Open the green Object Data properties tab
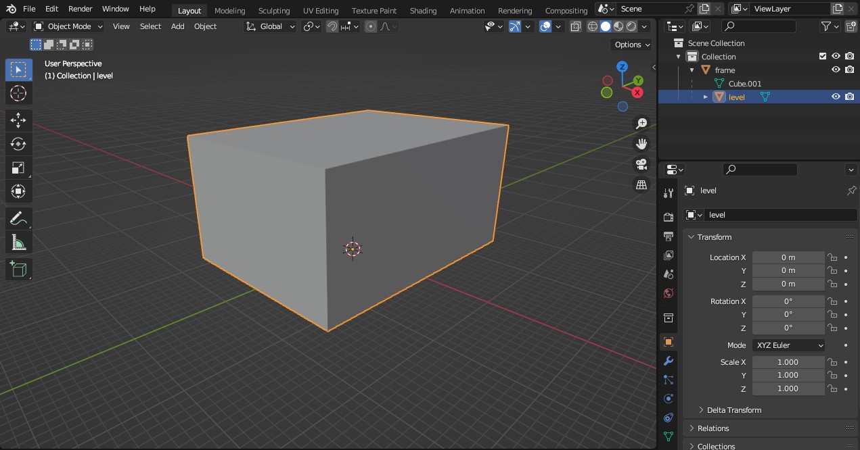Image resolution: width=860 pixels, height=450 pixels. click(669, 436)
